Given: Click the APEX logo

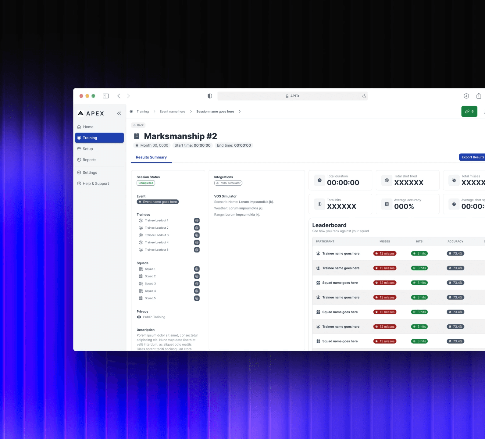Looking at the screenshot, I should click(91, 113).
